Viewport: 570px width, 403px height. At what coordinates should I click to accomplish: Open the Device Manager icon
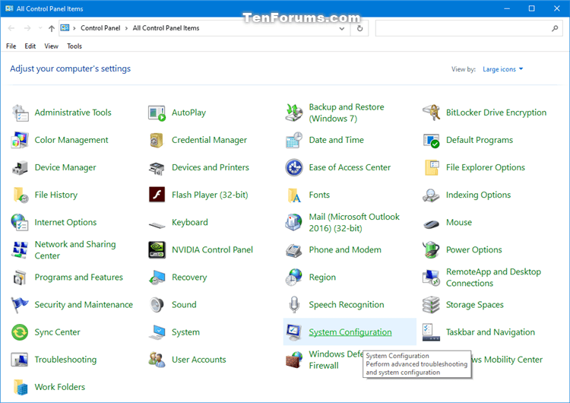click(x=20, y=168)
